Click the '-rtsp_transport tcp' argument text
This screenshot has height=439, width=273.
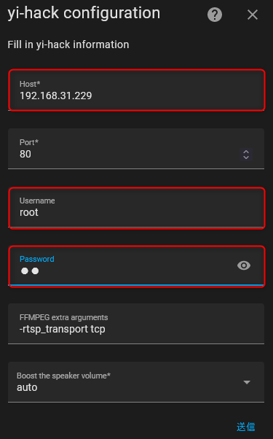63,329
